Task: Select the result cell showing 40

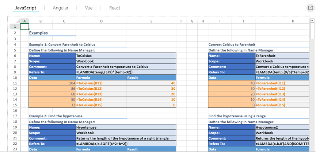Action: tap(151, 83)
